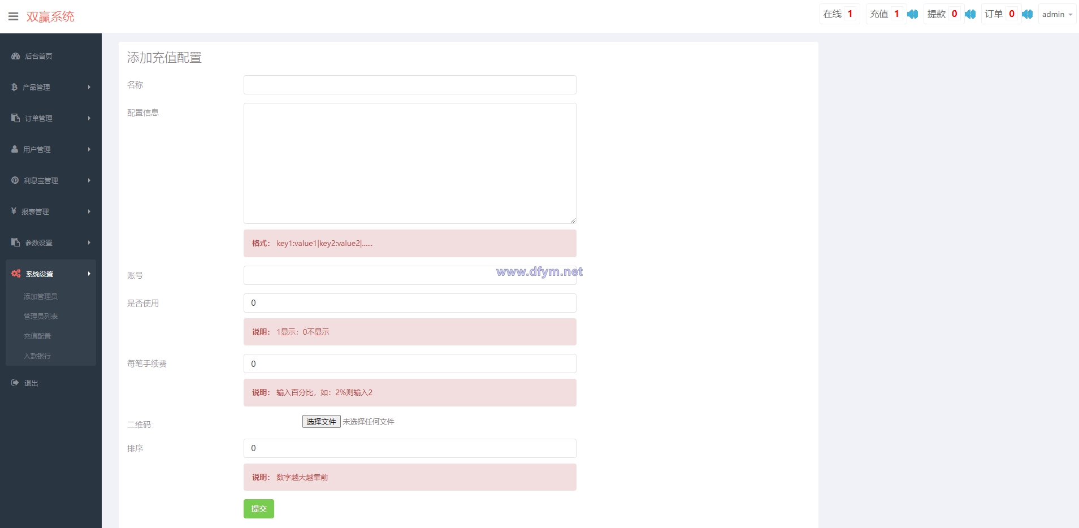Screen dimensions: 1079x528
Task: Click the 在线 online count button
Action: click(839, 14)
